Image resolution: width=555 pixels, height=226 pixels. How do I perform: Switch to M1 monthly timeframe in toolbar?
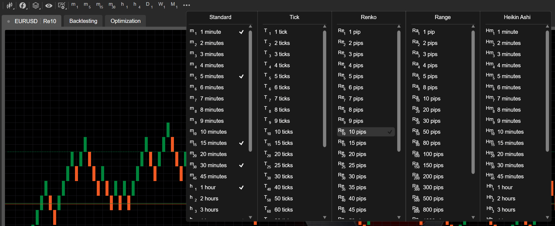(174, 5)
